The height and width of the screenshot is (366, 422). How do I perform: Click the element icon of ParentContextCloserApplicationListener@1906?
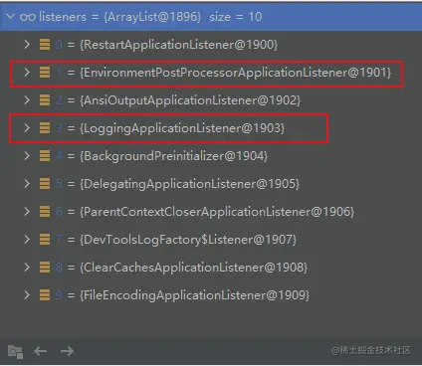click(x=45, y=211)
